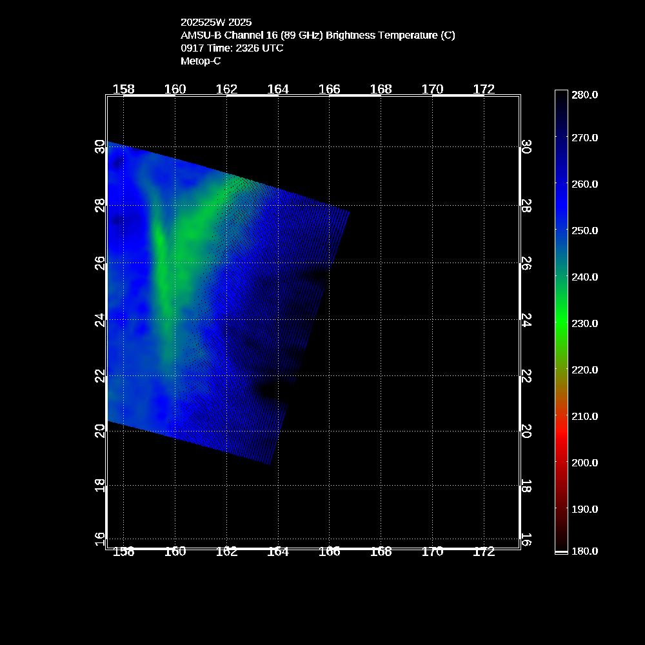645x645 pixels.
Task: Click longitude 172 on the bottom axis
Action: [484, 551]
